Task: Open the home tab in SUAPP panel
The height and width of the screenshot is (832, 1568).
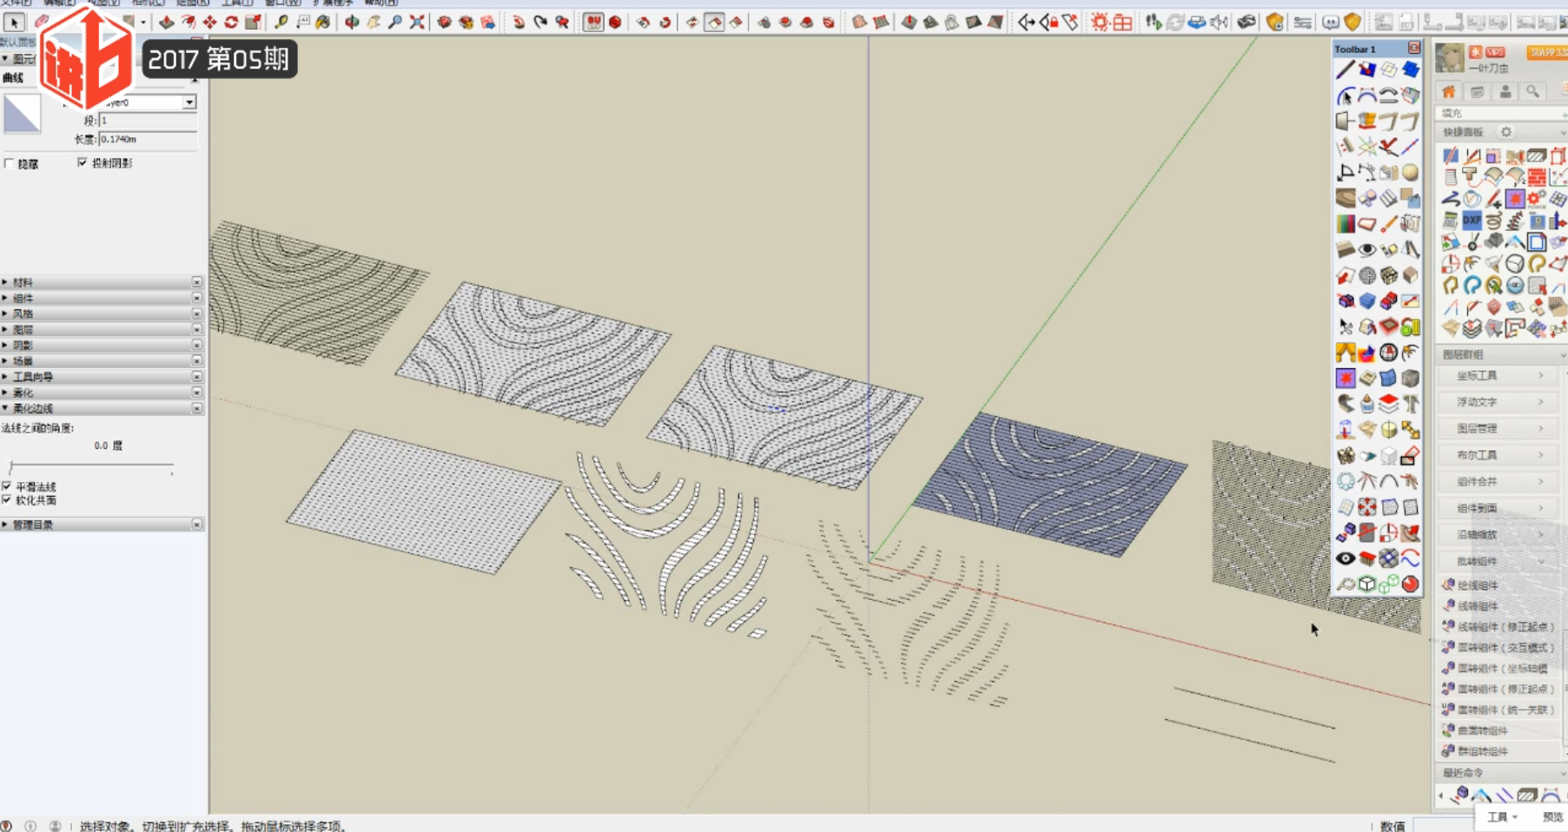Action: (x=1449, y=92)
